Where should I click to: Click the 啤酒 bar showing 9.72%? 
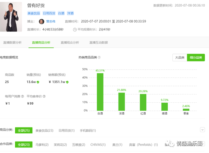point(165,107)
